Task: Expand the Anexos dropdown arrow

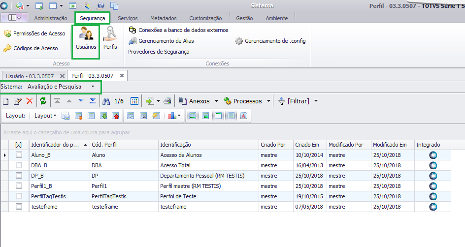Action: (216, 101)
